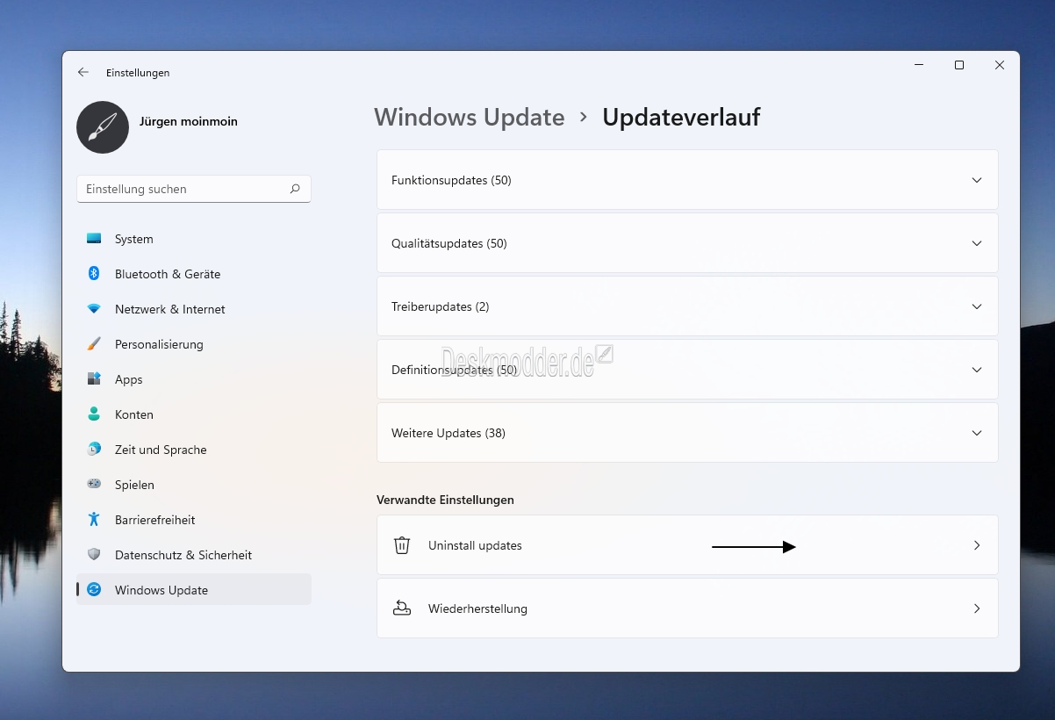The height and width of the screenshot is (720, 1055).
Task: Click the Windows Update breadcrumb link
Action: pyautogui.click(x=470, y=117)
